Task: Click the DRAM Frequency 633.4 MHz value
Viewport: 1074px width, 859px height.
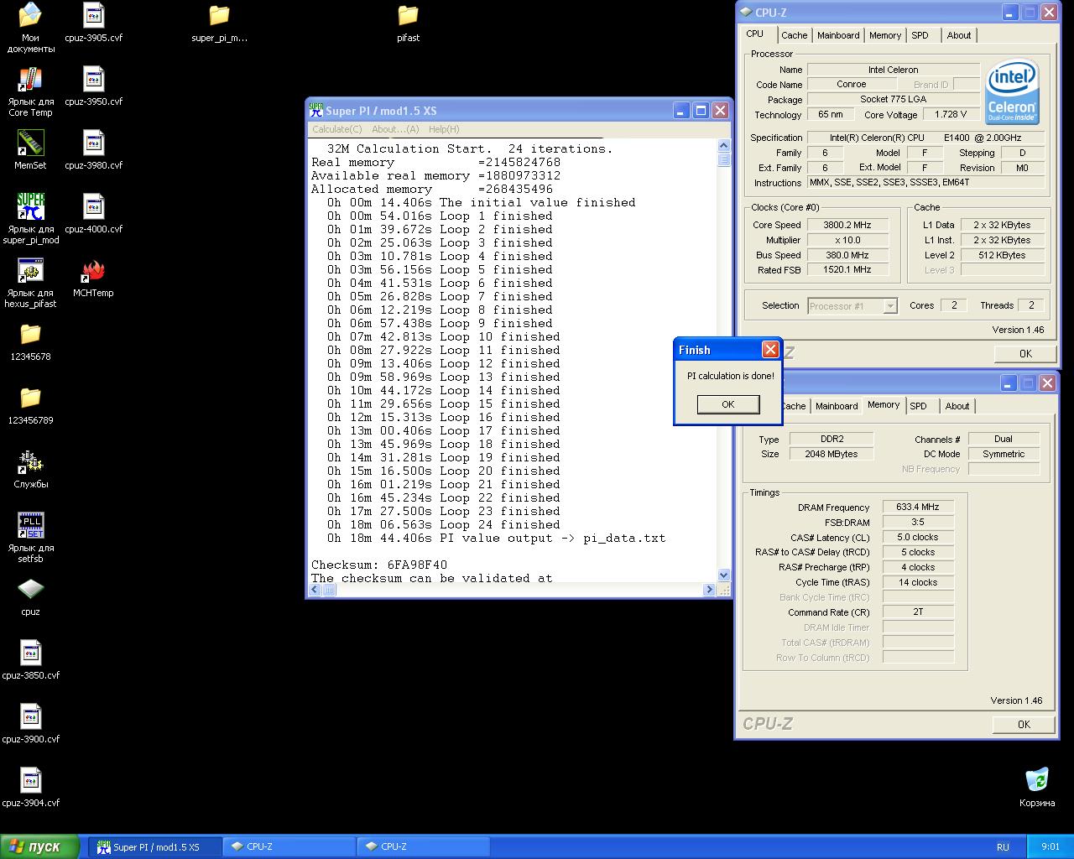Action: point(918,507)
